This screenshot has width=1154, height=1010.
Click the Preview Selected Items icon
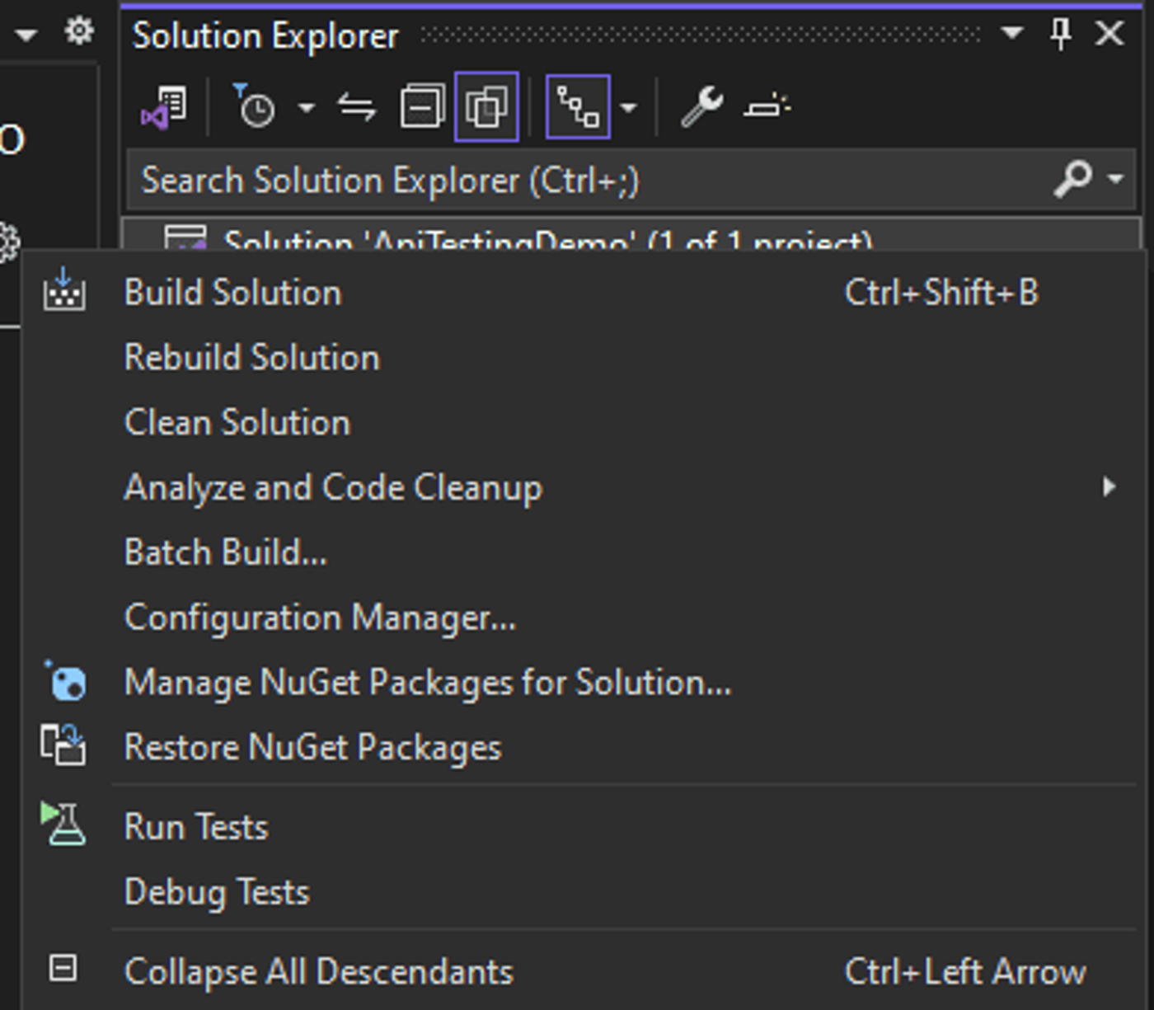click(767, 107)
